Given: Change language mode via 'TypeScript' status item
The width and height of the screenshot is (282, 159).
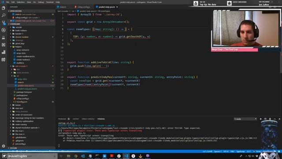Looking at the screenshot, I should point(241,151).
